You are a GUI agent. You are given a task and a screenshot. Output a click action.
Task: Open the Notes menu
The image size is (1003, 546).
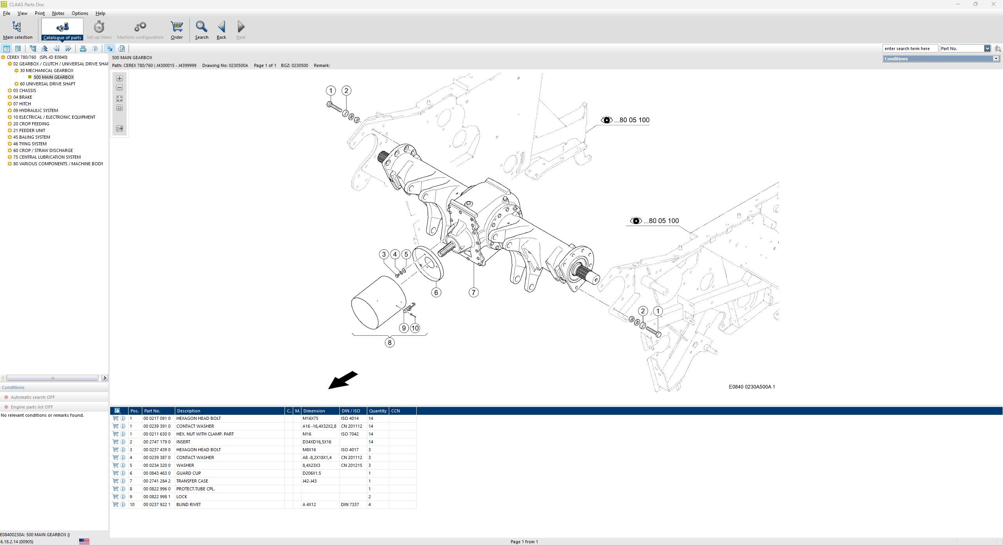[x=58, y=13]
